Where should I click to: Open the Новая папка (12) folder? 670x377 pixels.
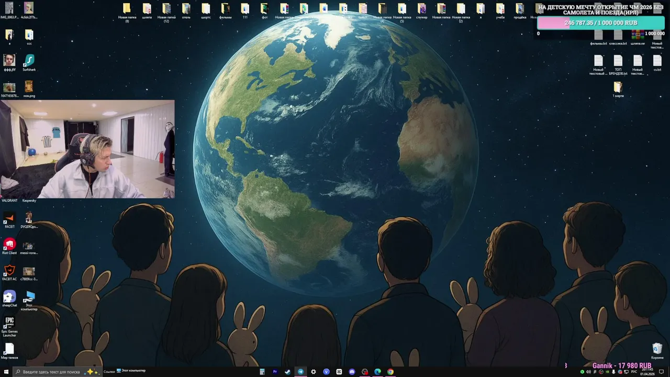click(166, 13)
